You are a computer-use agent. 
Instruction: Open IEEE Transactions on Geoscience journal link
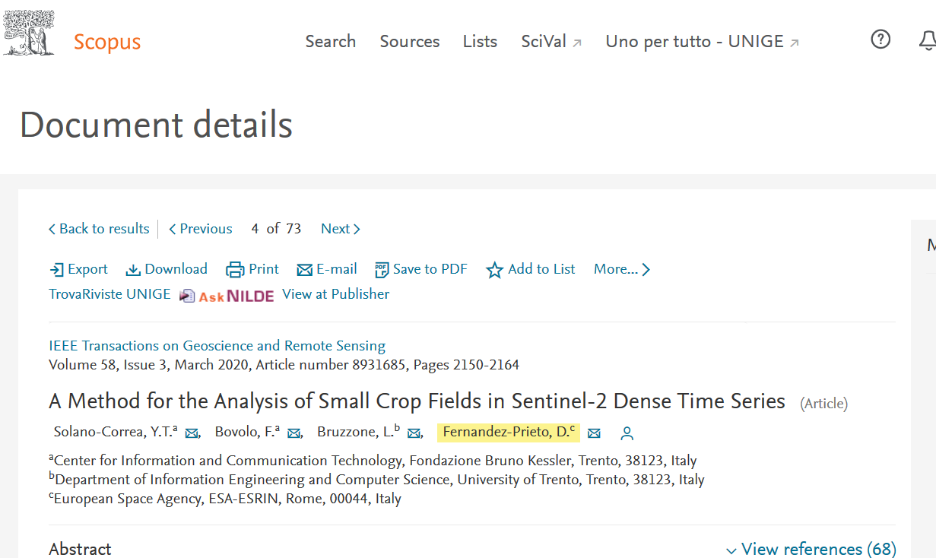(217, 346)
